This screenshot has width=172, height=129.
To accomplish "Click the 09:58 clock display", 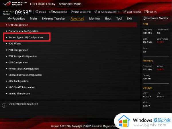I will tap(21, 12).
